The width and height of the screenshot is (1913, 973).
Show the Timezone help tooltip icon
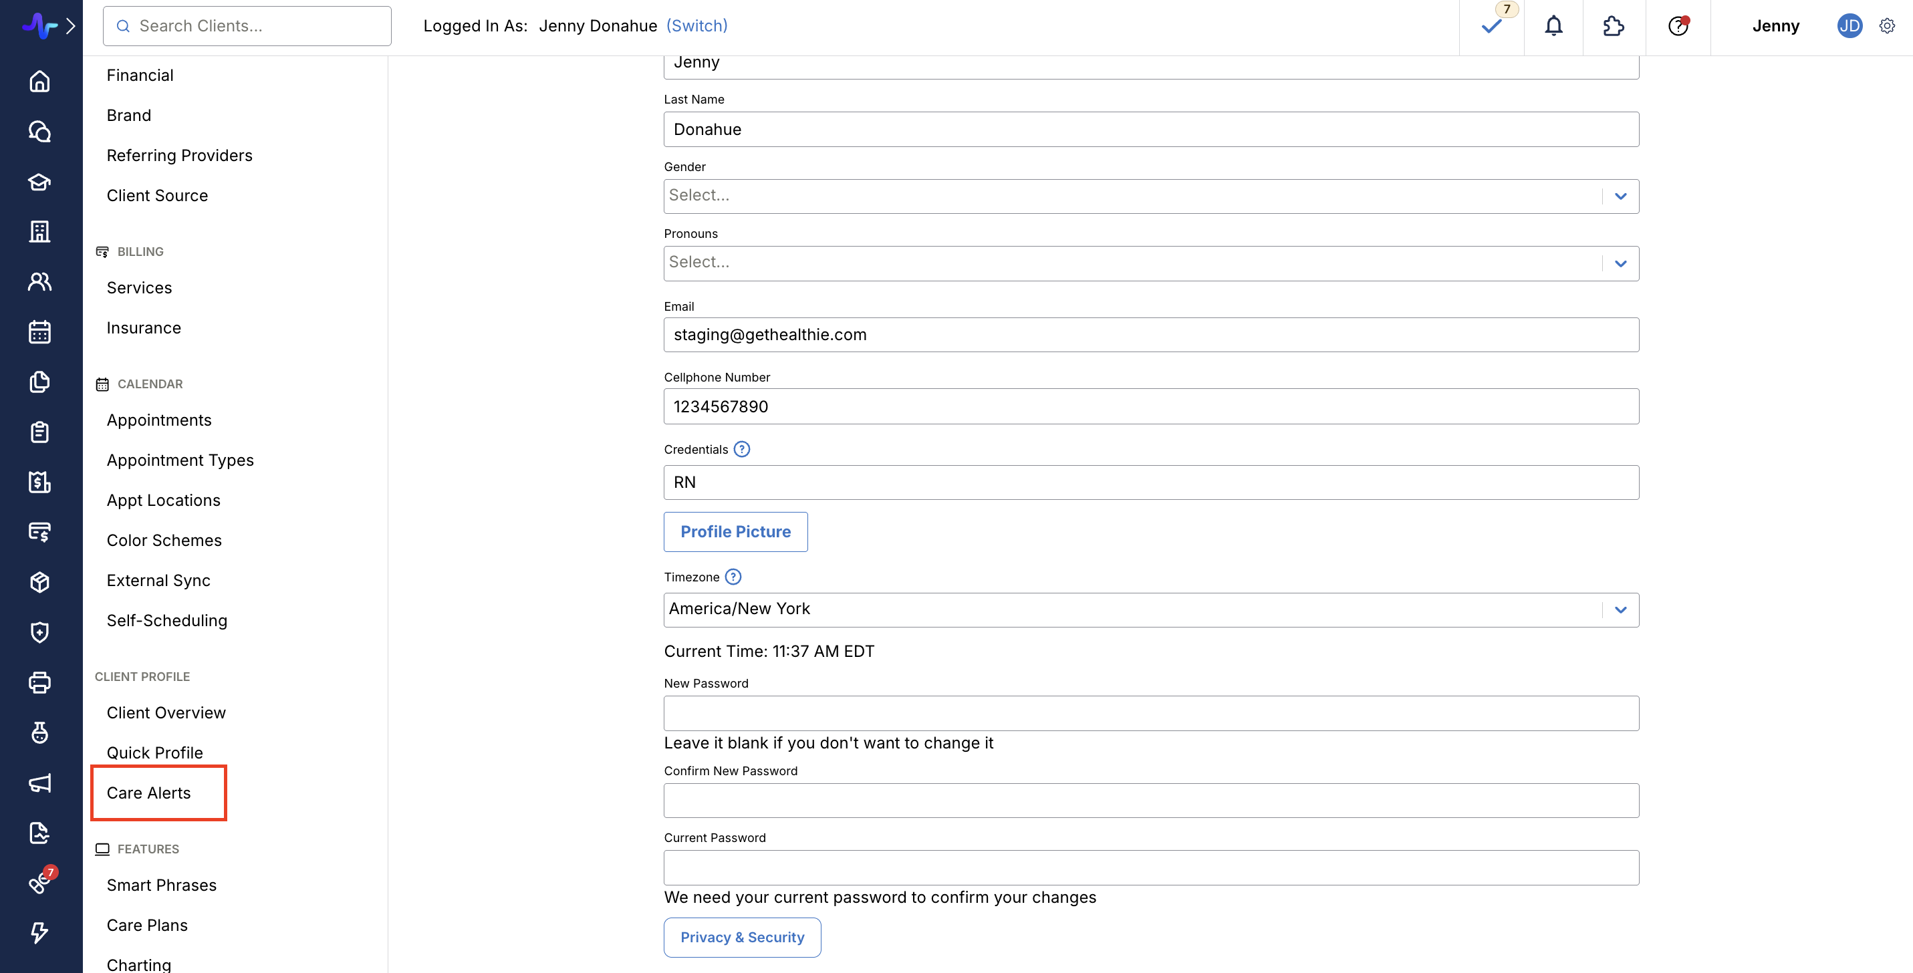point(732,577)
